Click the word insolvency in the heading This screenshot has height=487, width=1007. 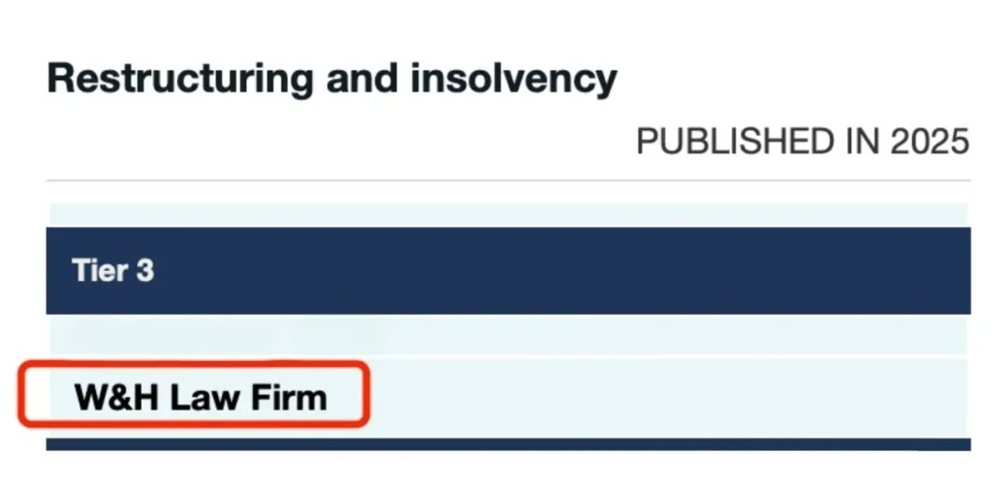coord(514,80)
